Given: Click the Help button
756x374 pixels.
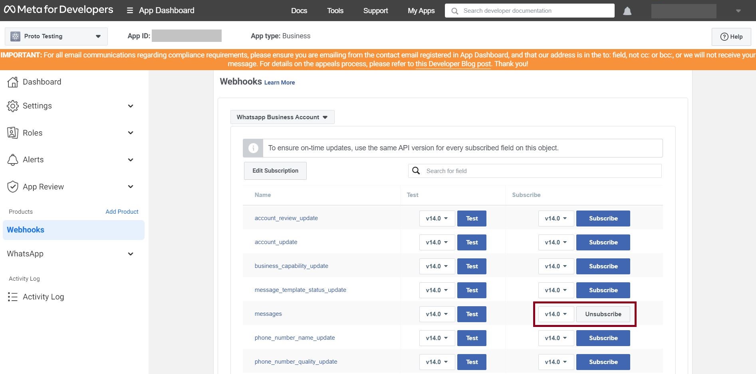Looking at the screenshot, I should [x=731, y=37].
